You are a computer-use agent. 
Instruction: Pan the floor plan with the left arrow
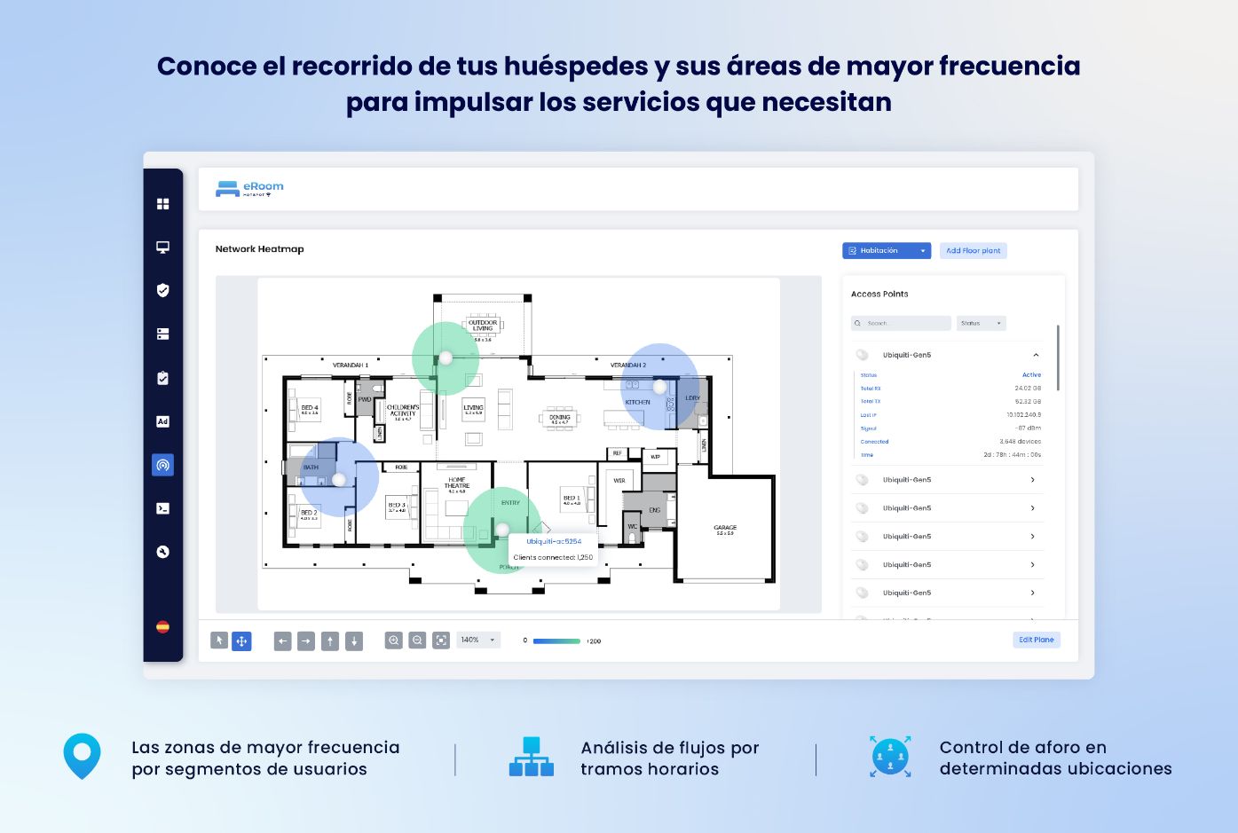coord(283,640)
